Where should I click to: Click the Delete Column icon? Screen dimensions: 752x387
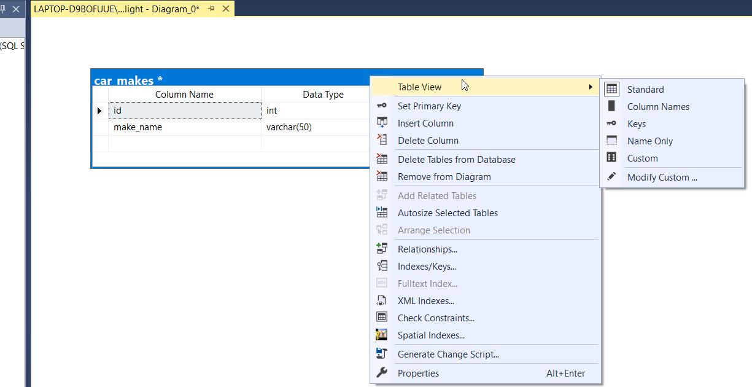(382, 140)
